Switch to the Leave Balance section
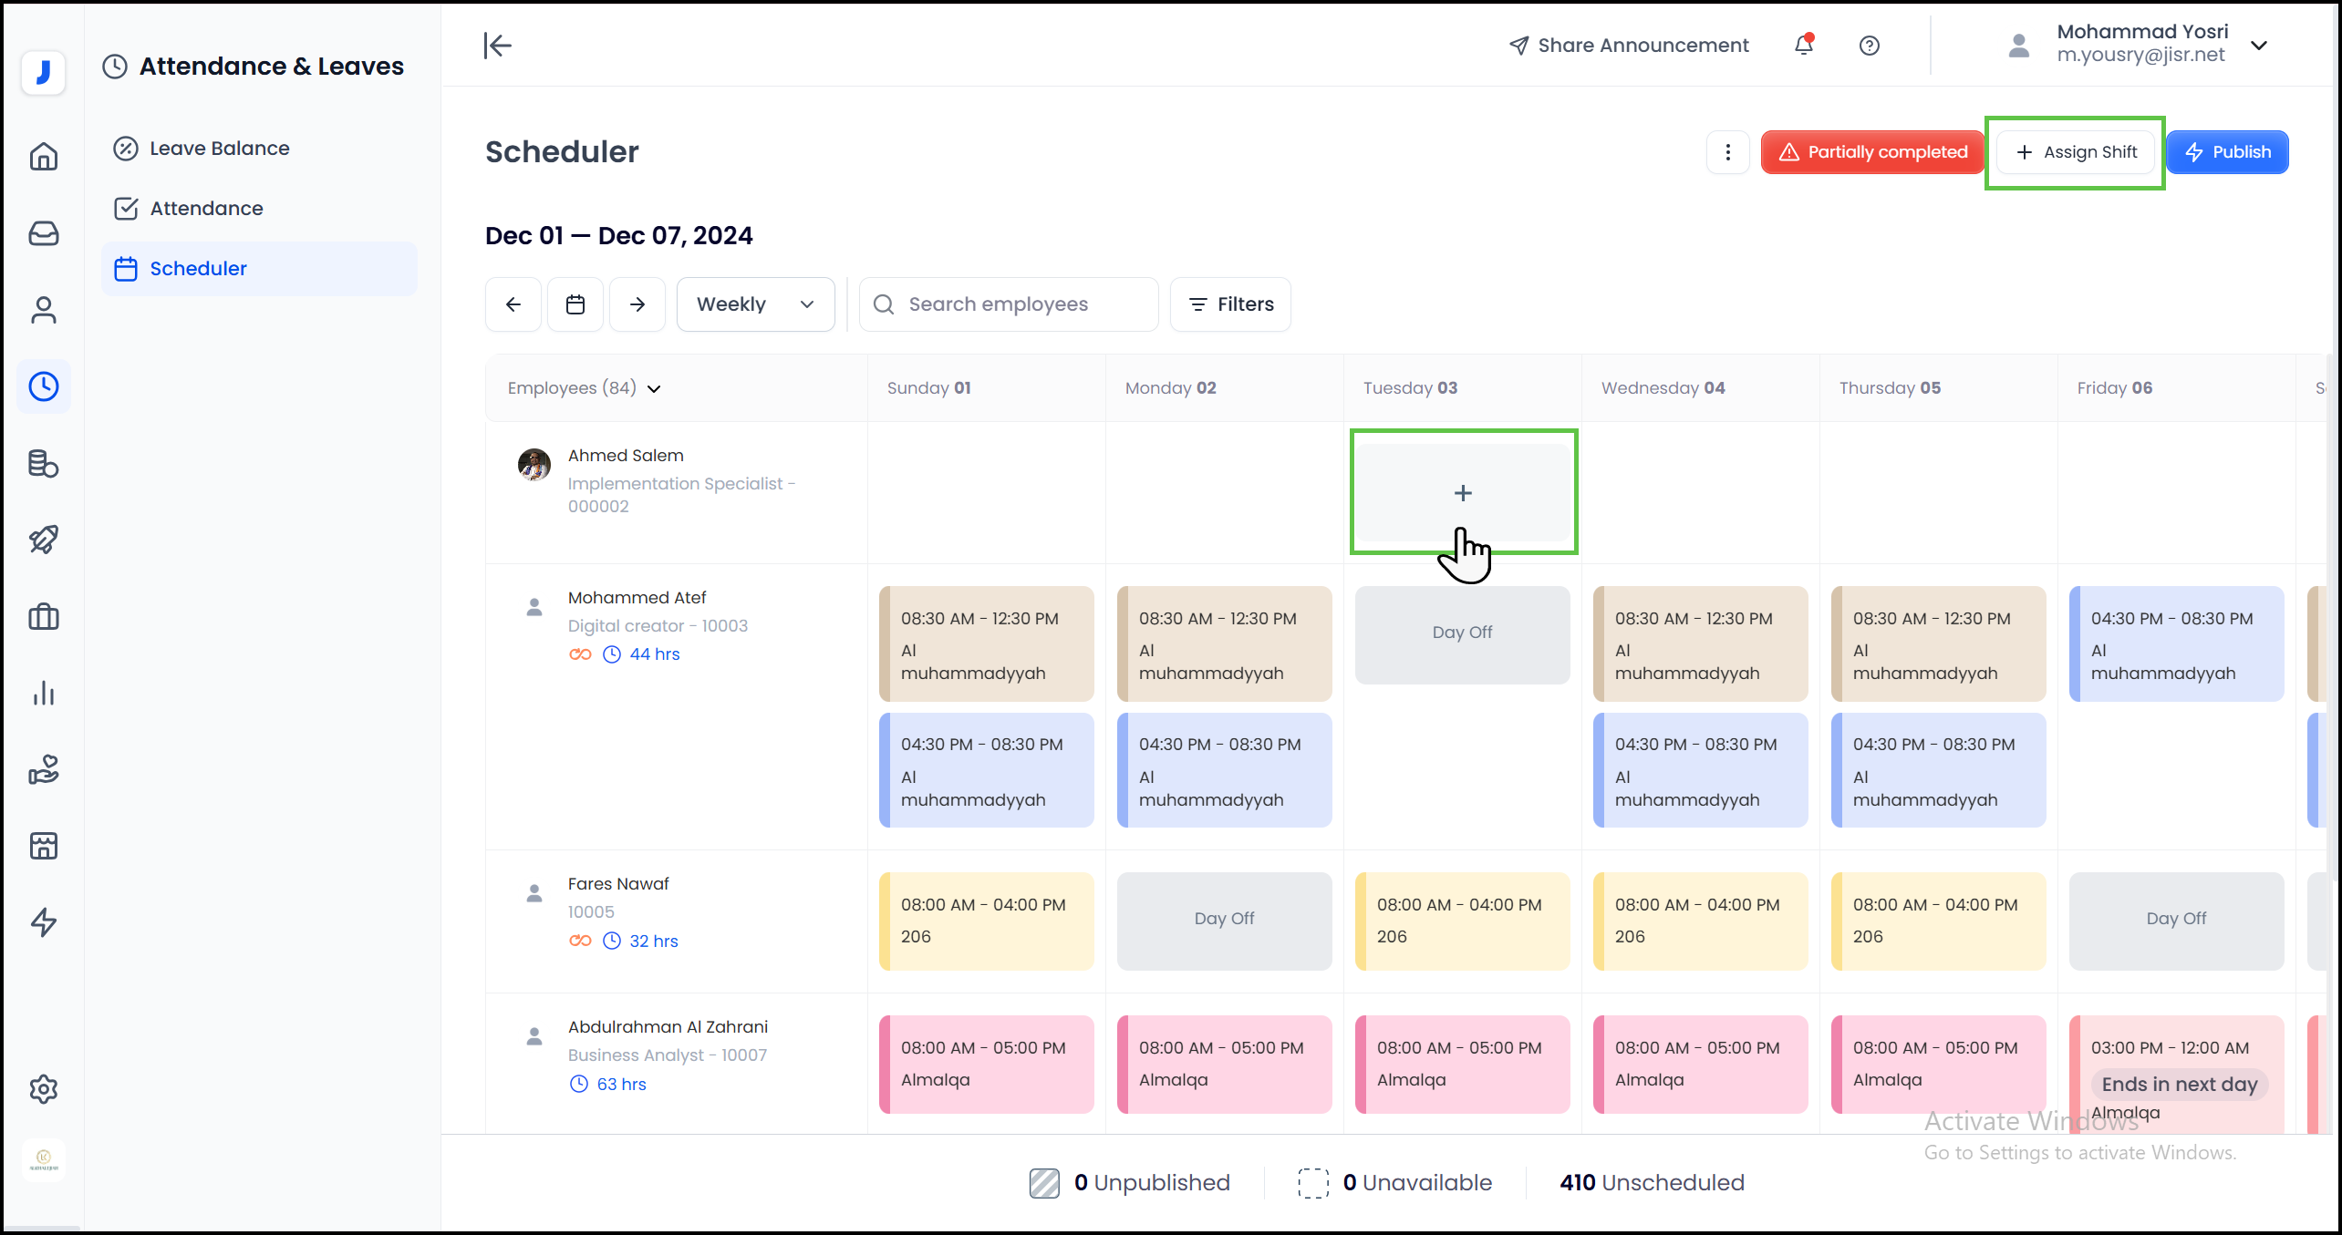Image resolution: width=2342 pixels, height=1235 pixels. (219, 148)
